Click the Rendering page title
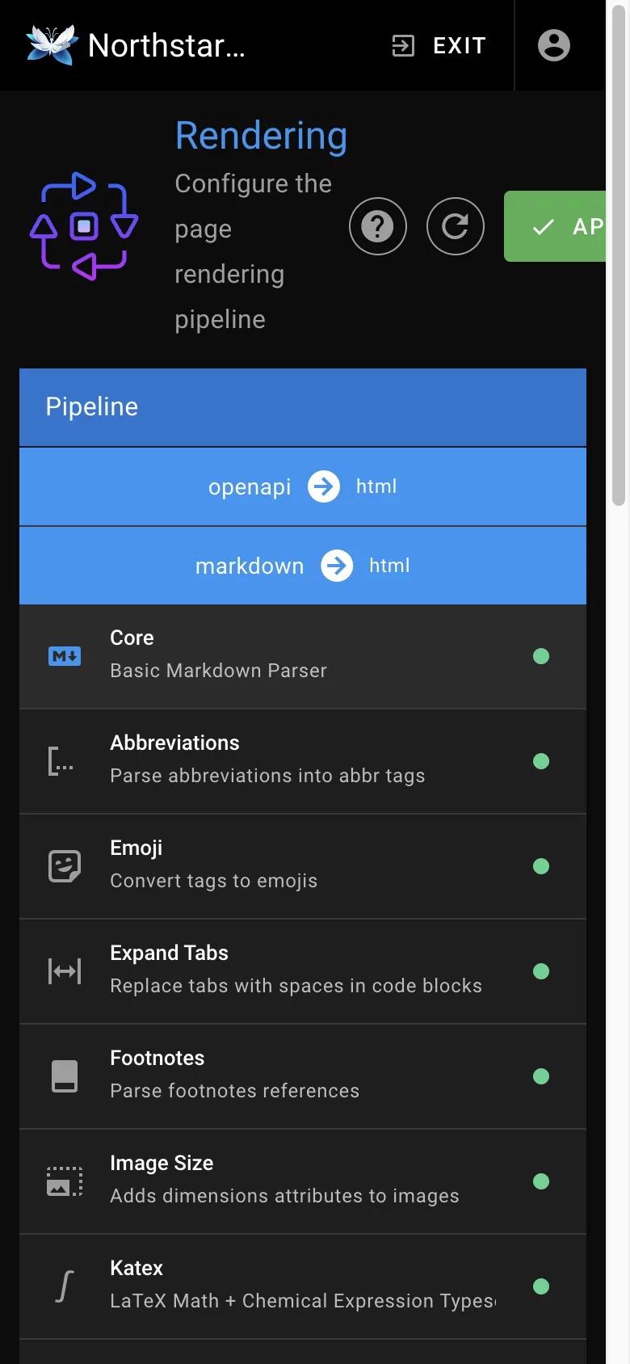This screenshot has width=630, height=1364. pos(261,136)
